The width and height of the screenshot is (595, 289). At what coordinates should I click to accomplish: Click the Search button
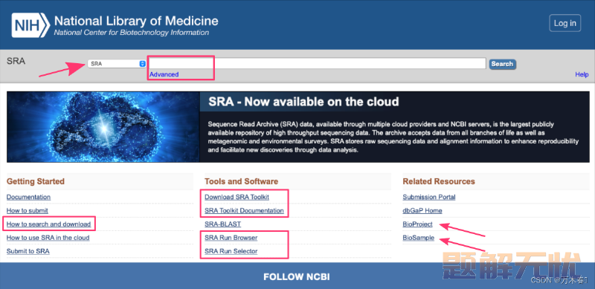502,64
